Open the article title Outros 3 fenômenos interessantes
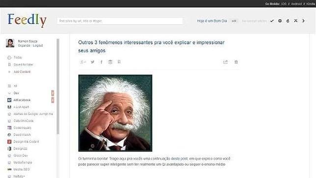This screenshot has width=316, height=178. [x=151, y=47]
